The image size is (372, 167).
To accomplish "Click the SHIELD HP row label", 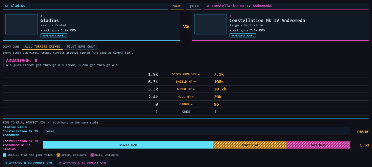I will pos(186,82).
